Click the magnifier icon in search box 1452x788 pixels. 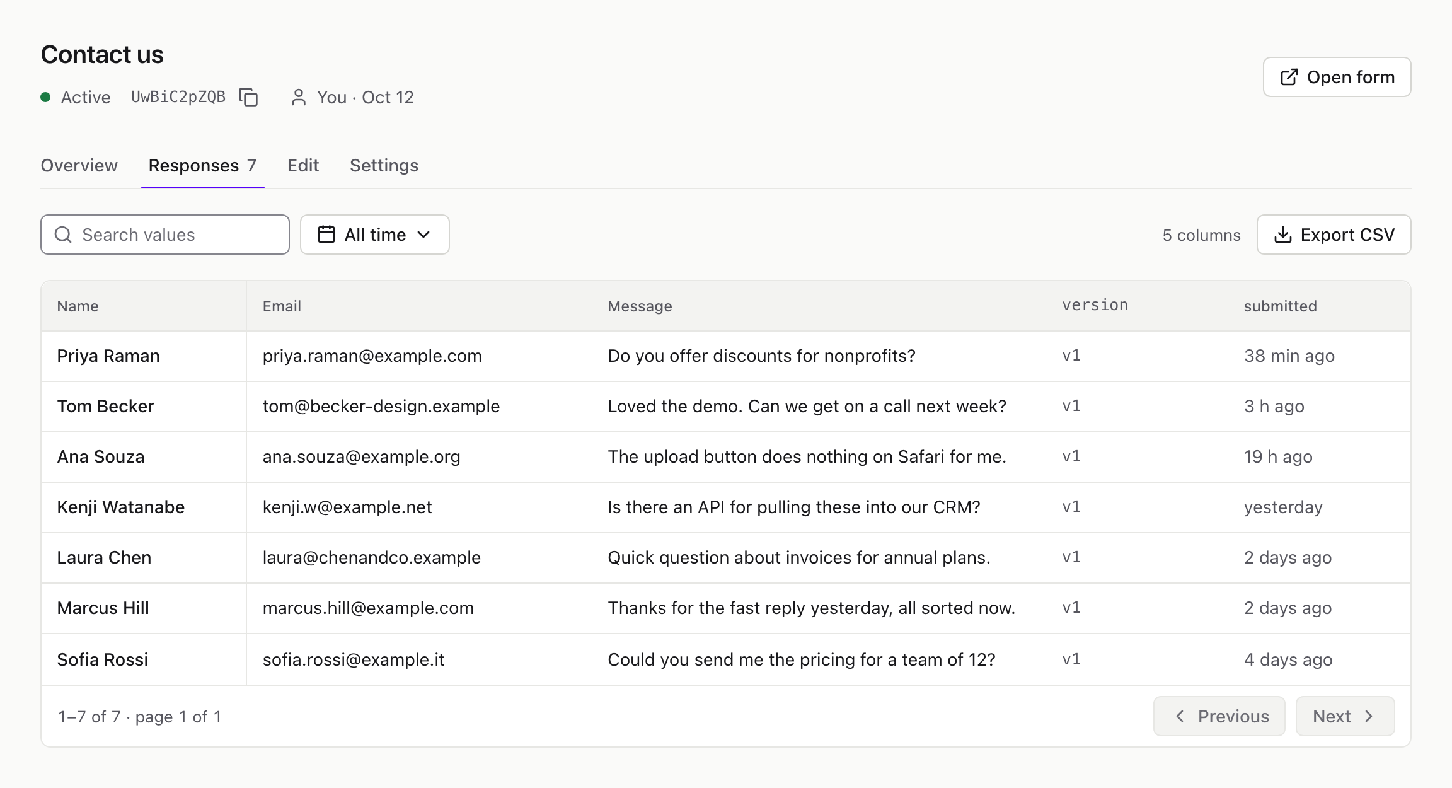[63, 235]
